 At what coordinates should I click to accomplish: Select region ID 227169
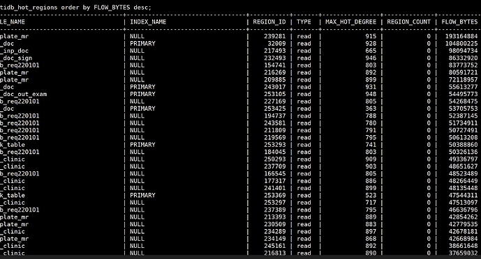275,102
